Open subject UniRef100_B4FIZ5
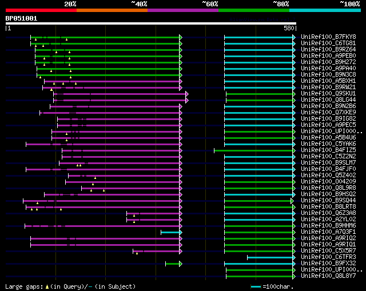 tap(328, 150)
